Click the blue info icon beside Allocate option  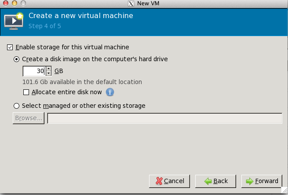[x=110, y=92]
